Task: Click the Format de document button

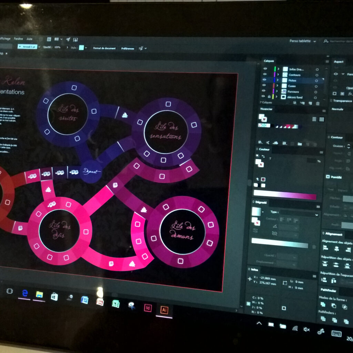Action: coord(104,48)
